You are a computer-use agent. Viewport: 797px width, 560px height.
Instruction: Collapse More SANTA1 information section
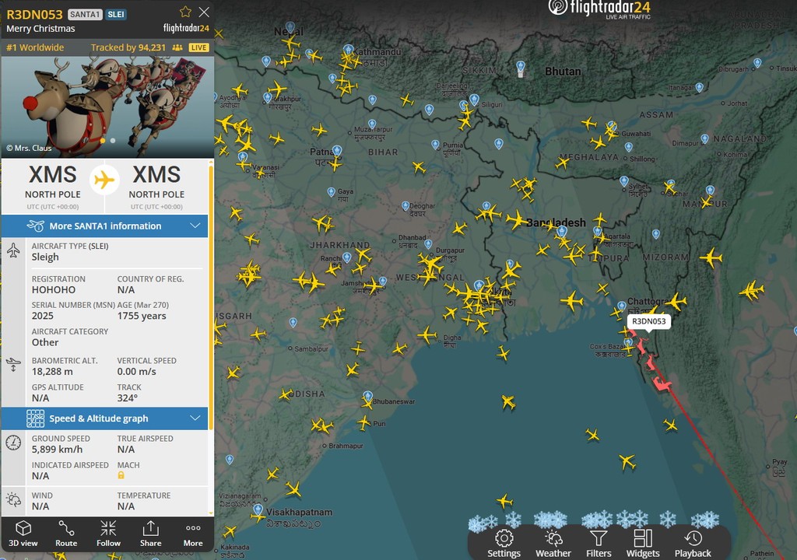point(105,226)
